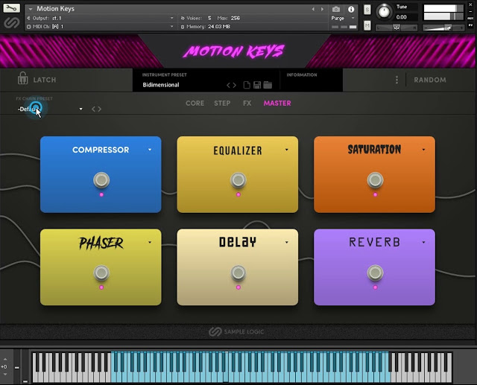Click the PHASER pedal title
Screen dimensions: 477x385
[101, 243]
